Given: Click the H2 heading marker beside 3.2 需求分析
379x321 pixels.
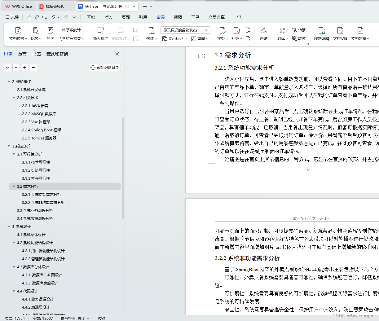Looking at the screenshot, I should pyautogui.click(x=198, y=56).
